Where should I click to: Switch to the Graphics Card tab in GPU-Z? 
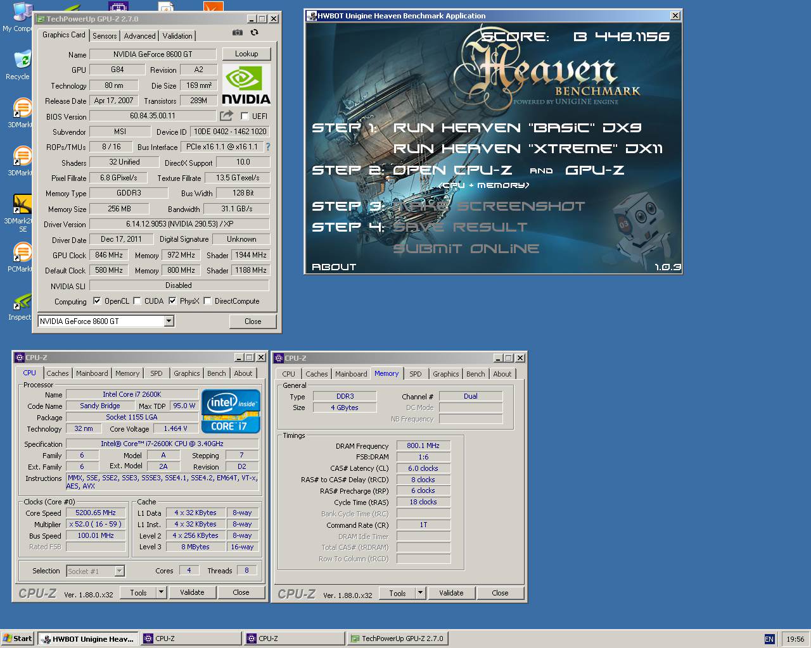63,35
